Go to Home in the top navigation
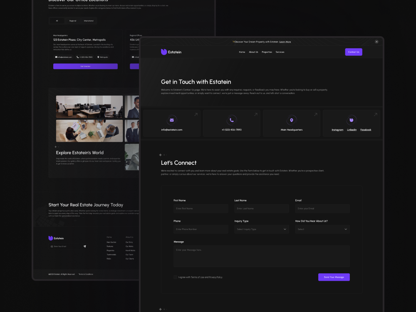The width and height of the screenshot is (416, 312). 242,52
